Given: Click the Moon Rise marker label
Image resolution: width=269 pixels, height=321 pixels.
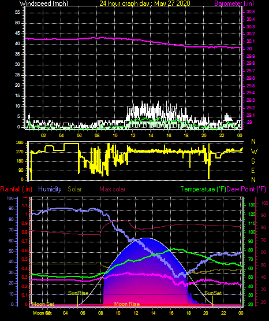Looking at the screenshot, I should (x=127, y=304).
